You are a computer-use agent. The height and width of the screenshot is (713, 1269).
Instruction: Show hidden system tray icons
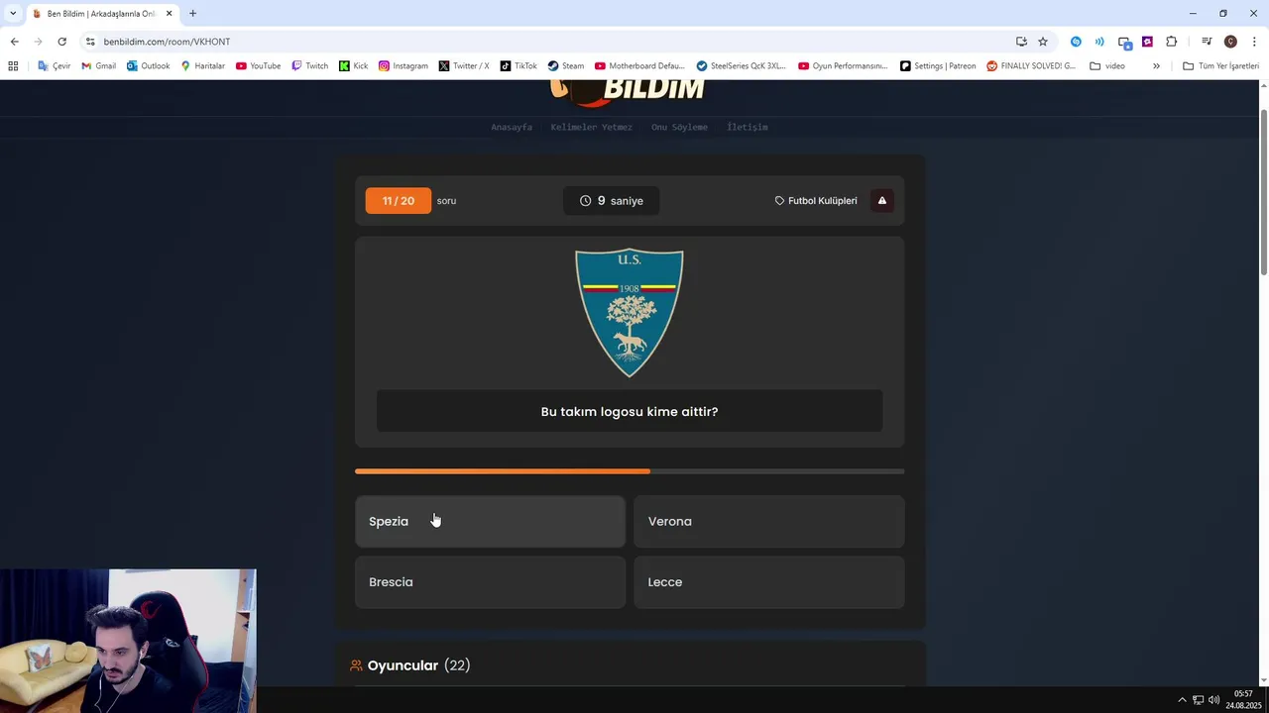click(1182, 700)
